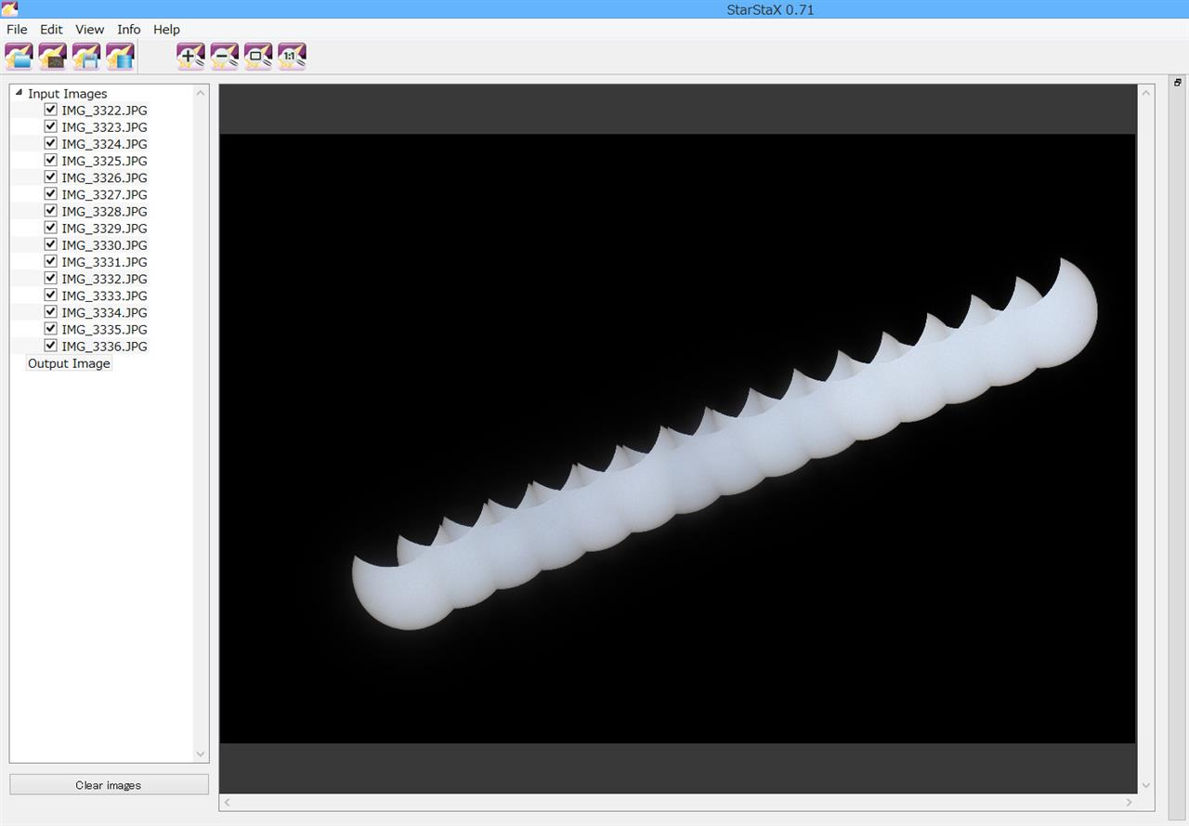
Task: Open the File menu
Action: pos(17,30)
